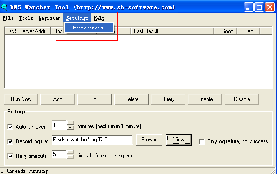Sort by the Last Result column
The width and height of the screenshot is (277, 174).
(x=173, y=31)
